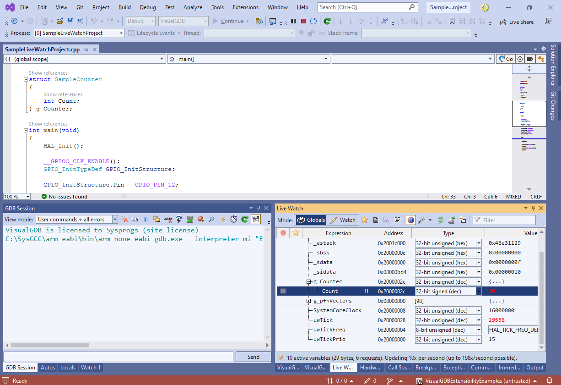561x385 pixels.
Task: Click pause marker on Count row
Action: click(367, 291)
